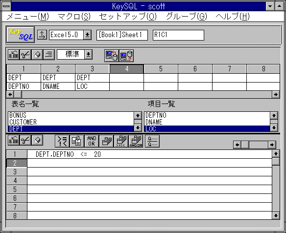
Task: Click eraser icon in column toolbar
Action: tap(37, 55)
